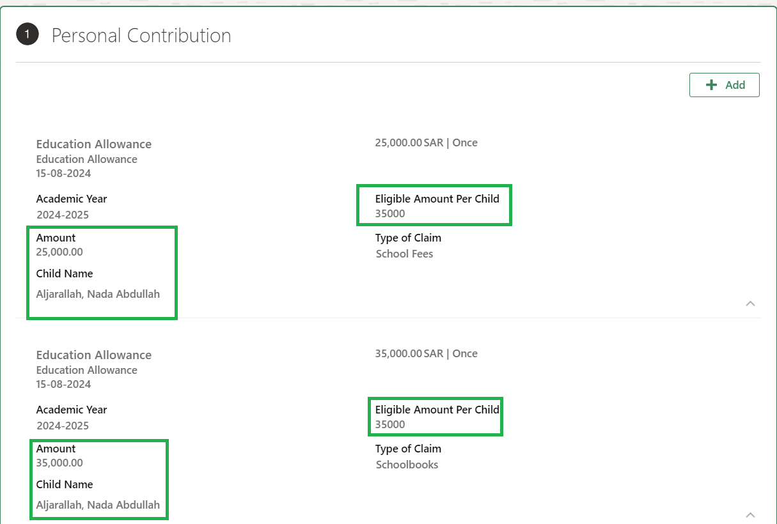Click the Add button
Viewport: 777px width, 524px height.
(x=724, y=84)
